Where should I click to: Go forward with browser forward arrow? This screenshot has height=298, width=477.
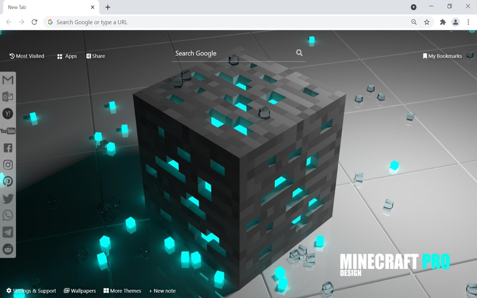[x=22, y=22]
